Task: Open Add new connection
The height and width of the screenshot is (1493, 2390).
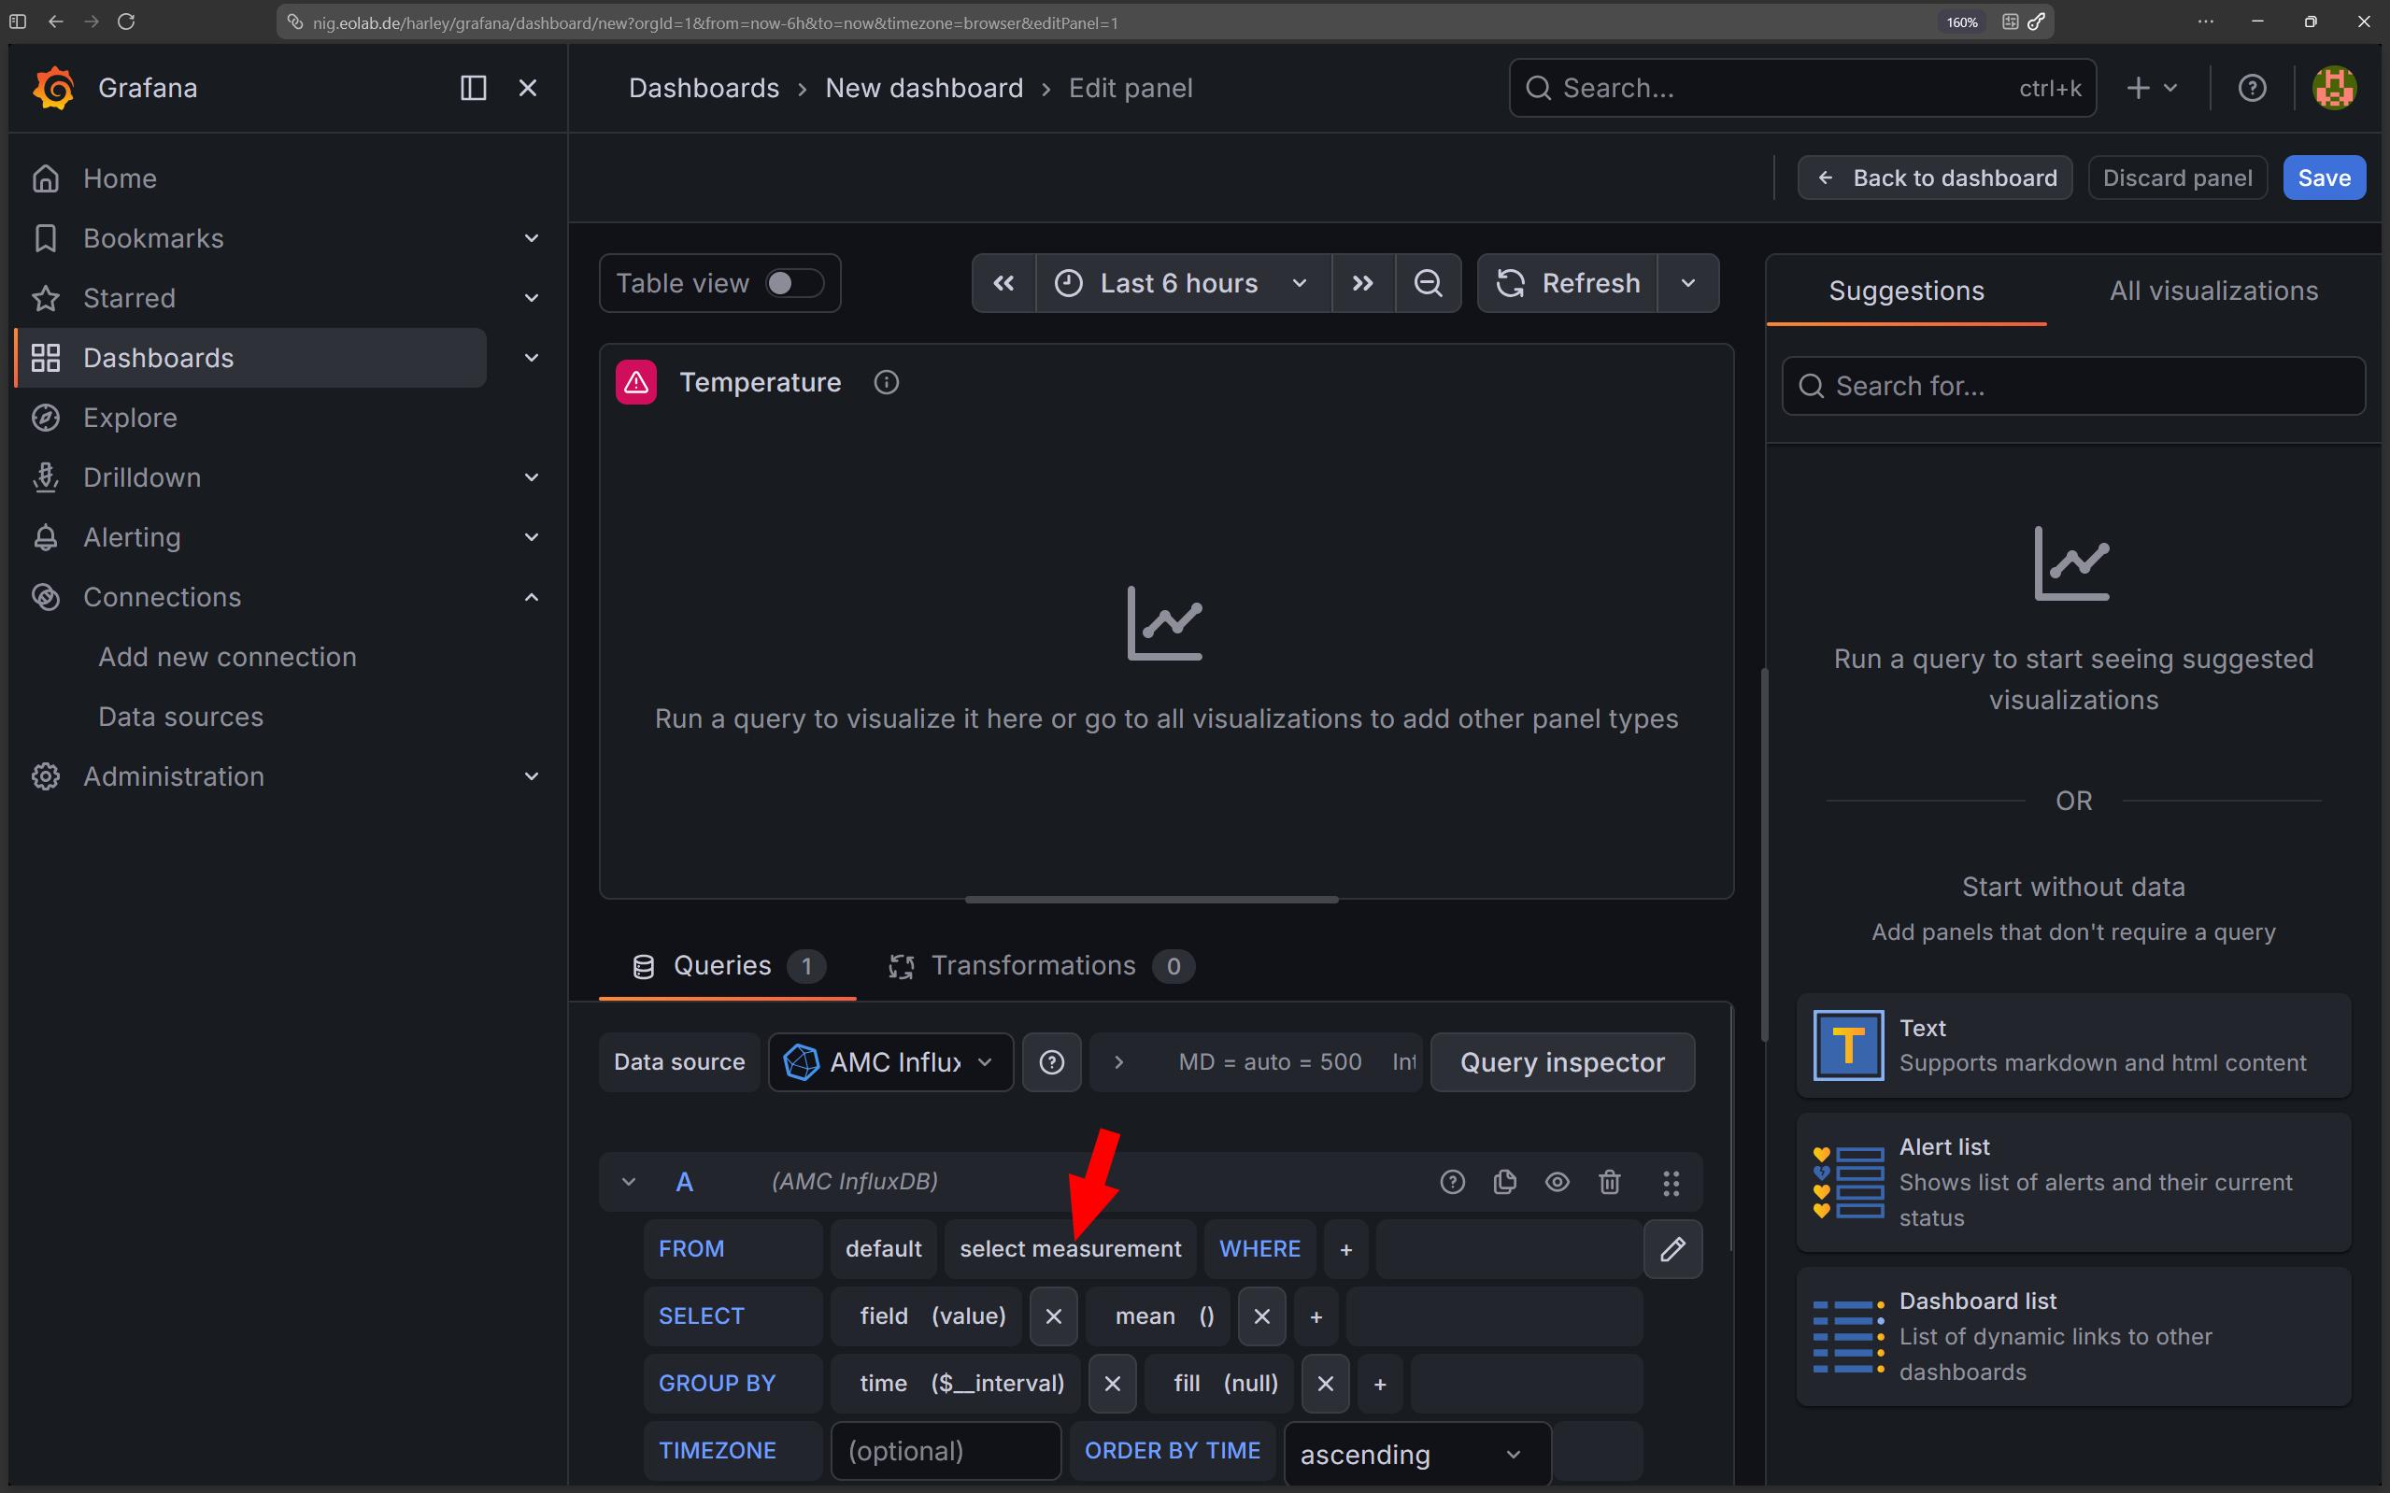Action: tap(227, 657)
